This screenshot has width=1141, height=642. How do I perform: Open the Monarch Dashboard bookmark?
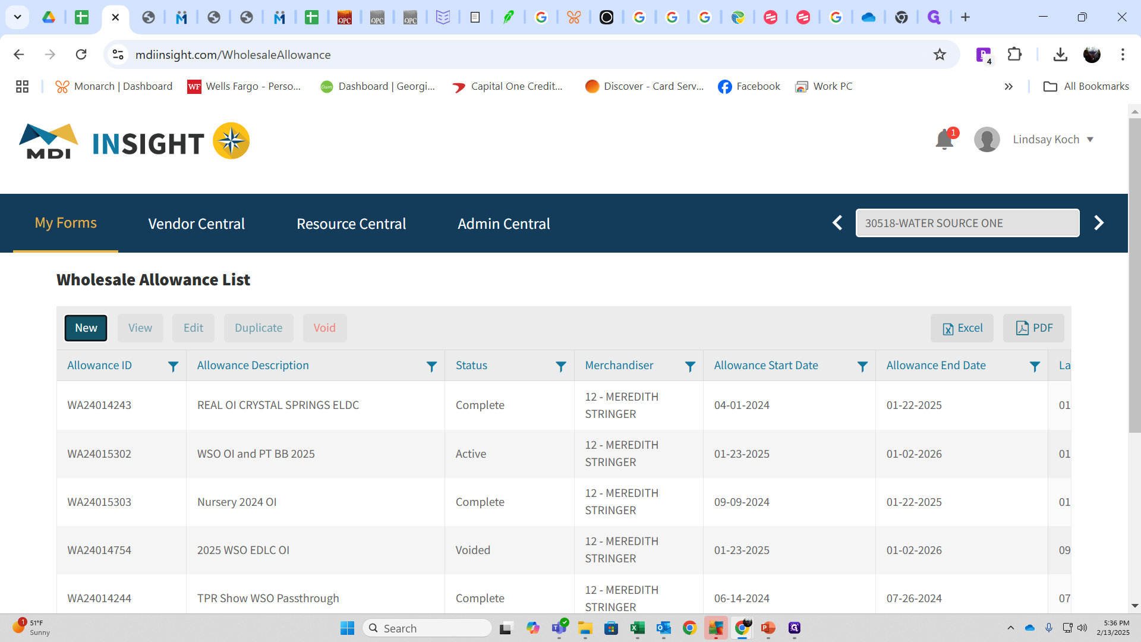pos(114,86)
